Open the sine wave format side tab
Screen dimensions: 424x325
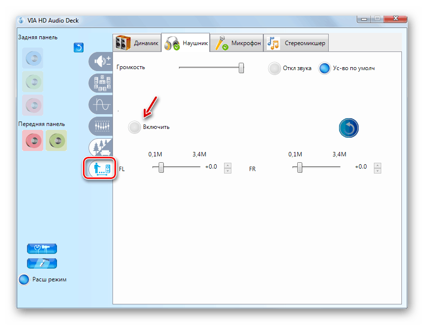point(101,104)
